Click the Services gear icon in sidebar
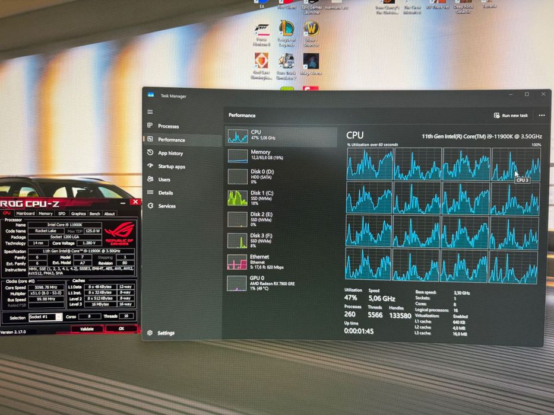The height and width of the screenshot is (415, 554). point(150,205)
